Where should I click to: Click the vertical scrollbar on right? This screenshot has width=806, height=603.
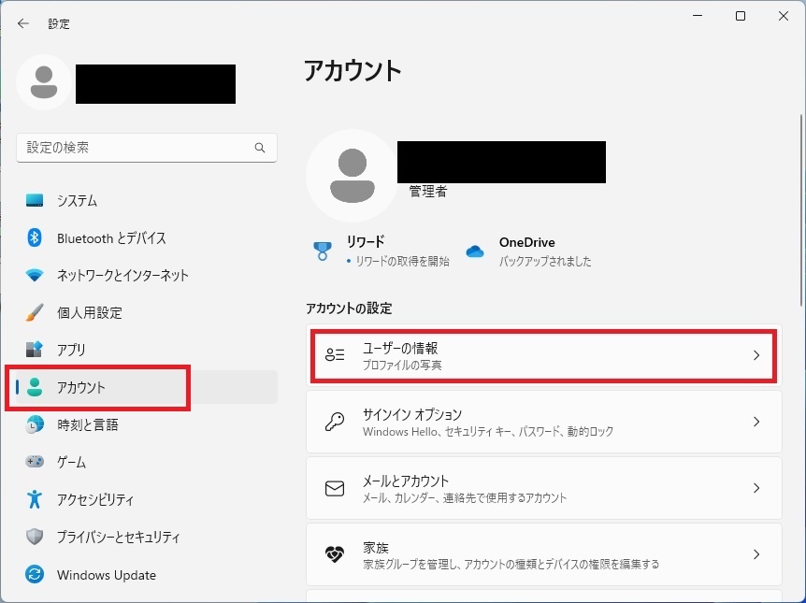[x=801, y=210]
